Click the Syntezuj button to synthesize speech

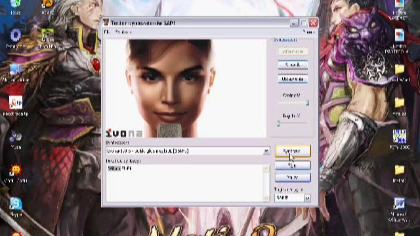point(293,151)
